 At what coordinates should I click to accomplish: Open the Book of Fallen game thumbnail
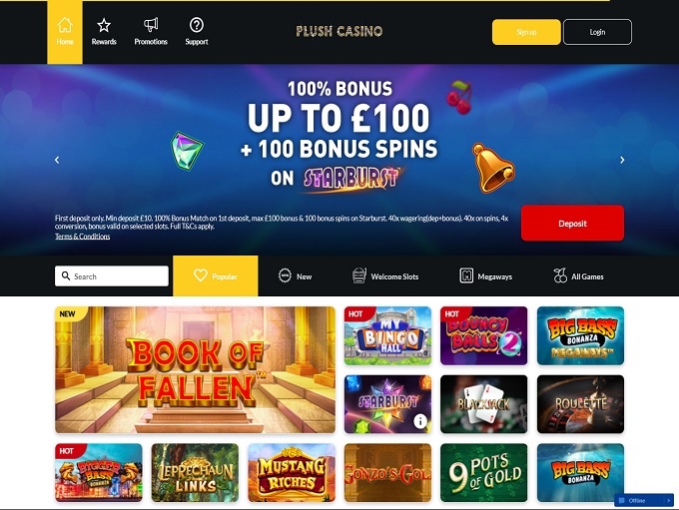pyautogui.click(x=195, y=369)
